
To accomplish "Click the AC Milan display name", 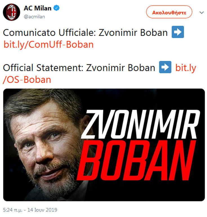I will (x=37, y=8).
